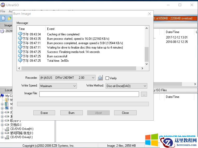Click info icon for Total time message
Image resolution: width=198 pixels, height=148 pixels.
coord(20,60)
